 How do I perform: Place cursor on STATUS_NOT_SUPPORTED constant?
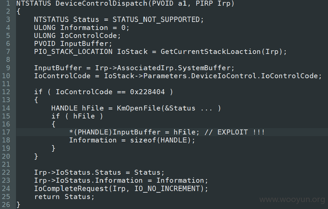[156, 20]
